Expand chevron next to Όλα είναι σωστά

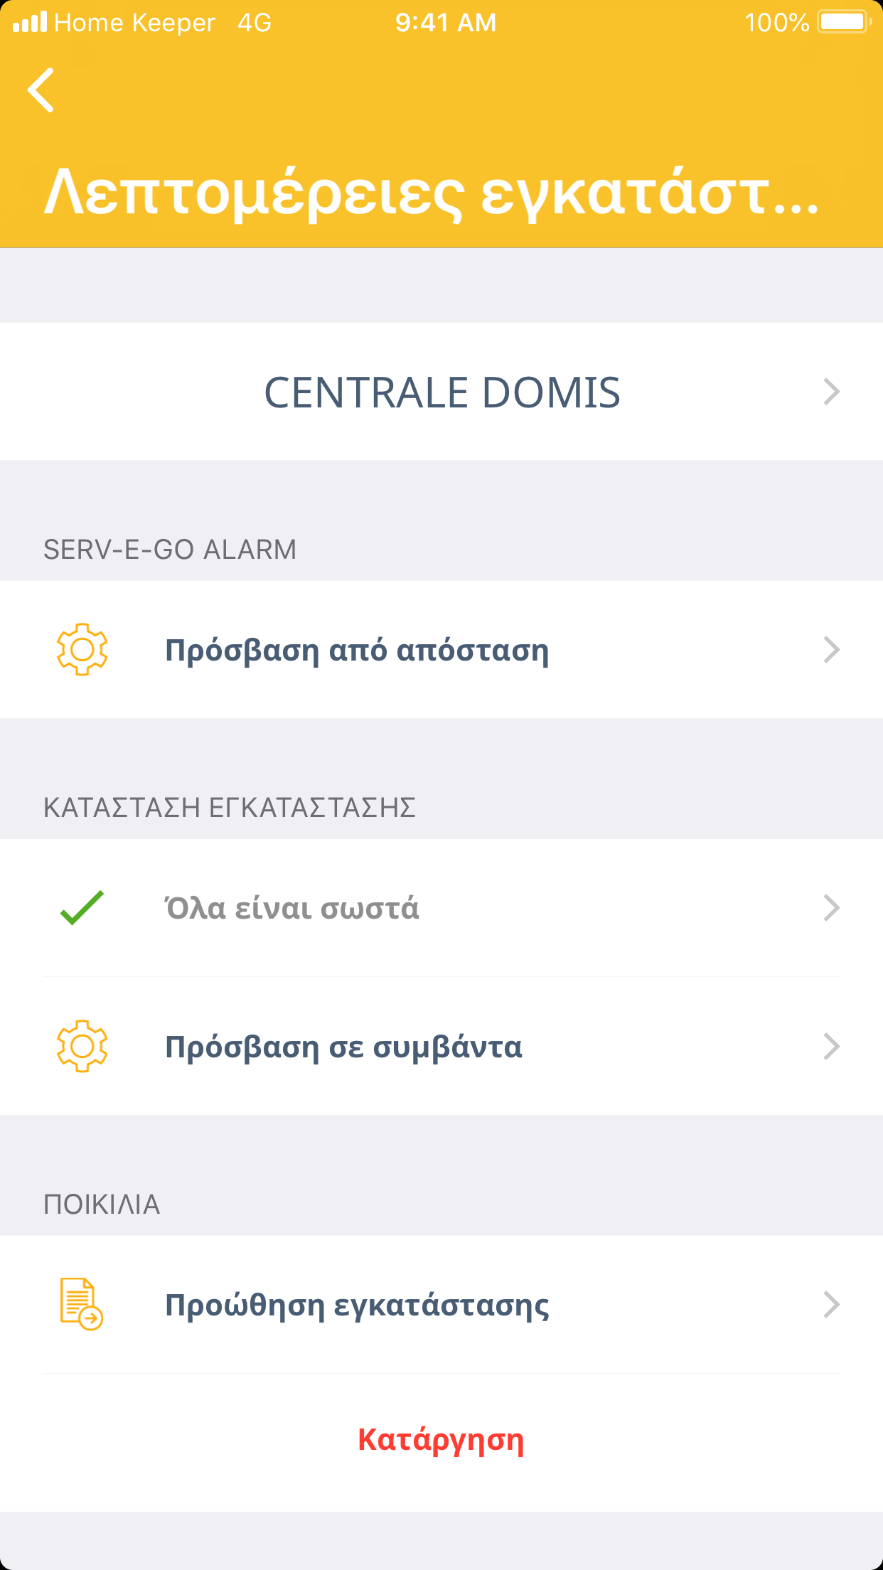point(831,908)
